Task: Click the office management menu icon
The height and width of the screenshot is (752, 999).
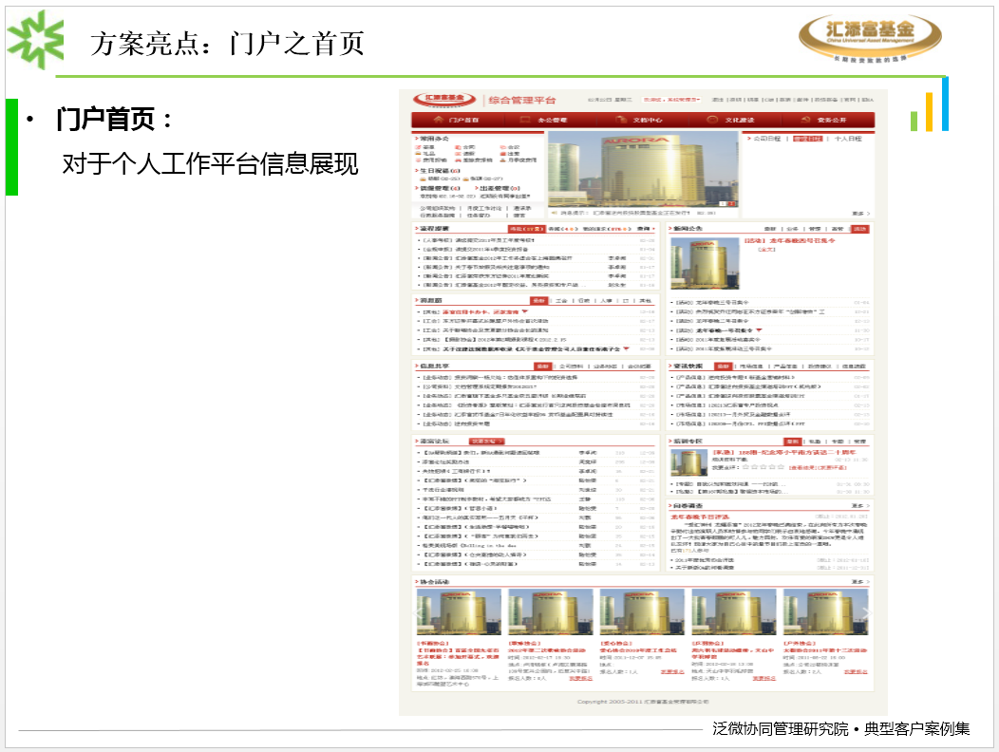Action: pos(525,120)
